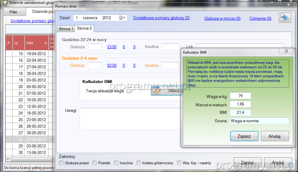
Task: Click the print icon in Pomiary dnia
Action: point(284,18)
